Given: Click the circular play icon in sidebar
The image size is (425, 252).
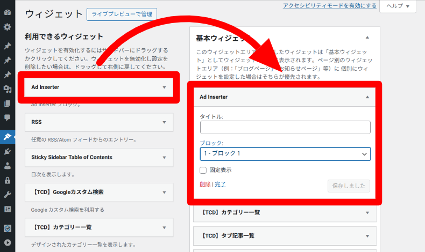Looking at the screenshot, I should coord(8,242).
